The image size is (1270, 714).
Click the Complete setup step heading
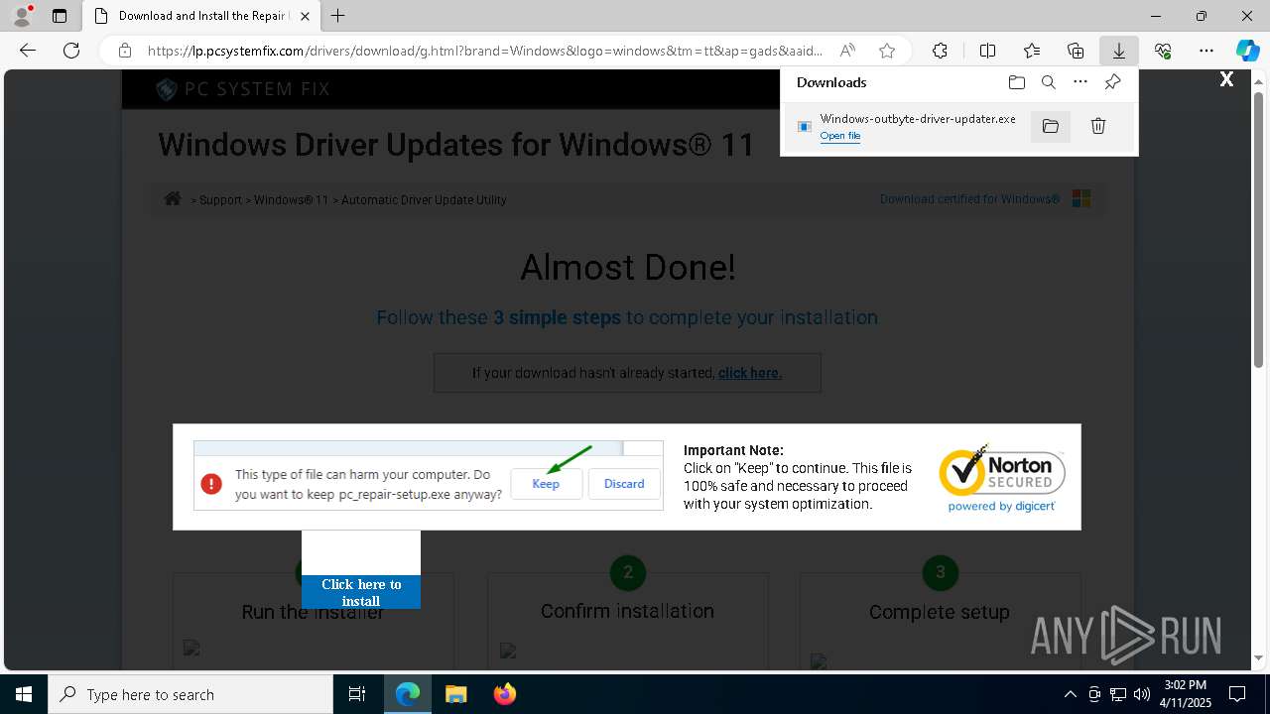(940, 612)
